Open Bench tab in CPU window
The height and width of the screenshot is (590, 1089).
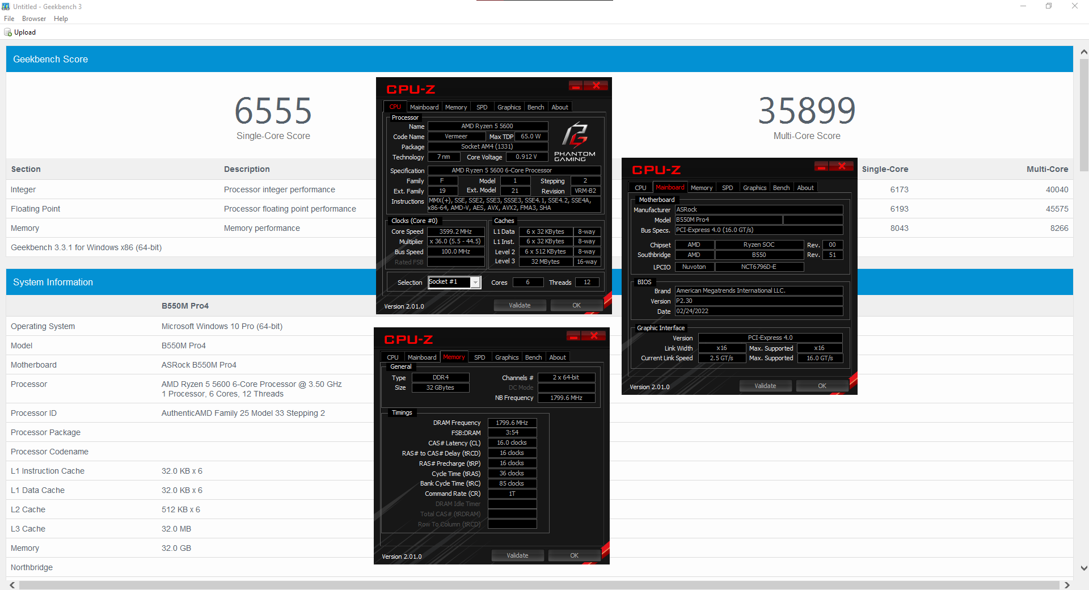(x=535, y=107)
